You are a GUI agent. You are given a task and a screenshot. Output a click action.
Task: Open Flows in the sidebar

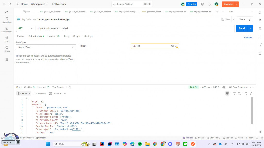pos(7,39)
